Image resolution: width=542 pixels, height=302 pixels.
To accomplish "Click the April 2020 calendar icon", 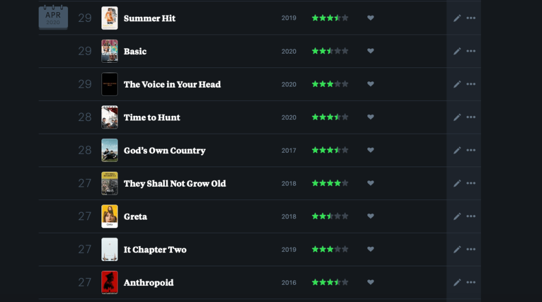I will pyautogui.click(x=53, y=18).
